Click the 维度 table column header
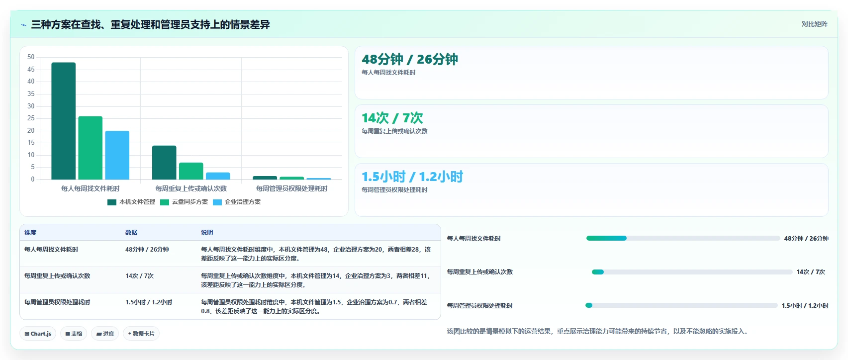The height and width of the screenshot is (360, 848). [30, 233]
